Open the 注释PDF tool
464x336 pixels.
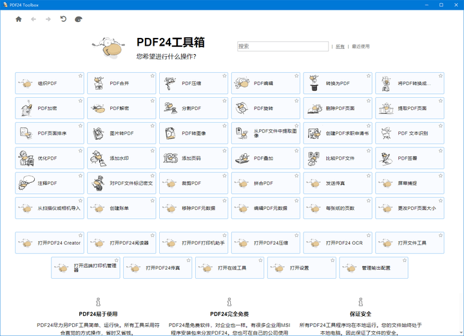point(50,183)
